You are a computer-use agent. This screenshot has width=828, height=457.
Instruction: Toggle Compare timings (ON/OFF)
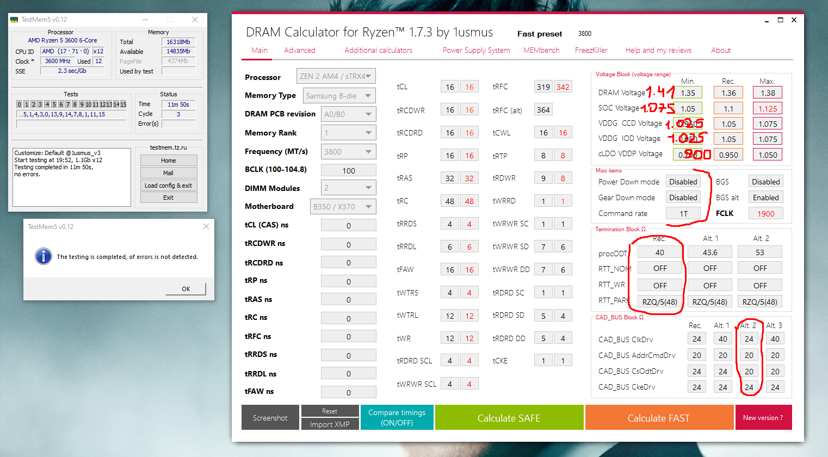pyautogui.click(x=397, y=417)
